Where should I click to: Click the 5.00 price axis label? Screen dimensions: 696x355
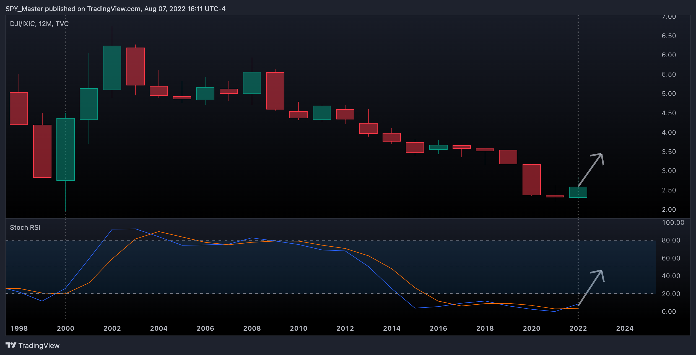(x=669, y=94)
